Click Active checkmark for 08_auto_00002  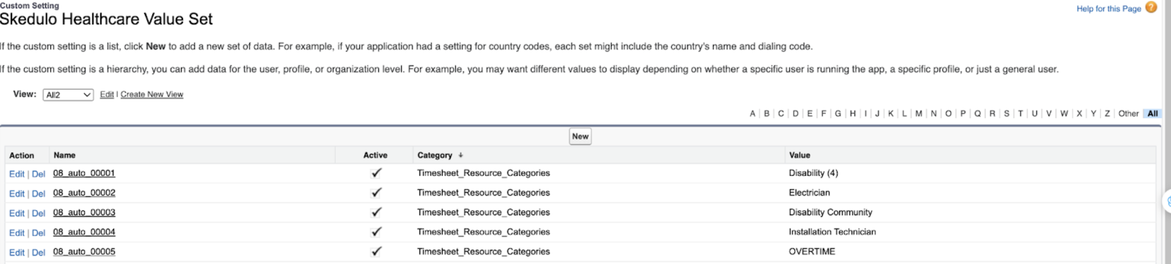tap(376, 192)
